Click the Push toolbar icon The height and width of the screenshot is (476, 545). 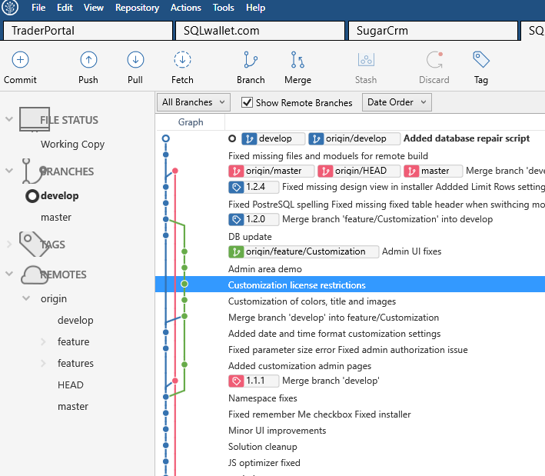pos(88,60)
